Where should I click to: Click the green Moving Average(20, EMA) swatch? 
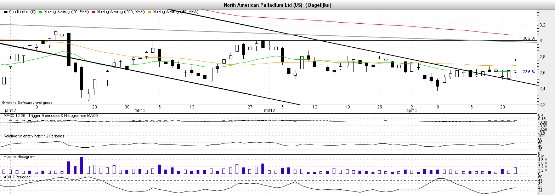click(x=40, y=12)
